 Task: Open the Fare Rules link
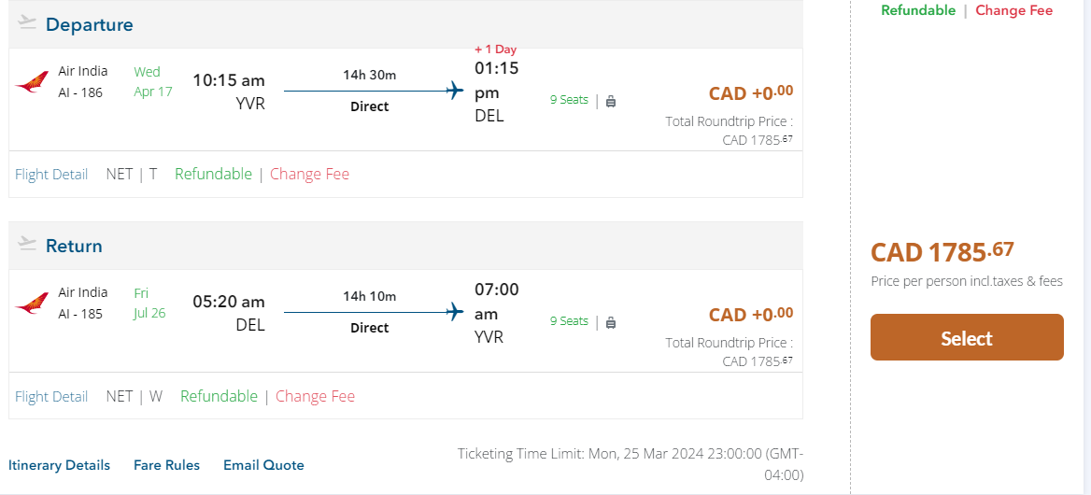pos(166,465)
